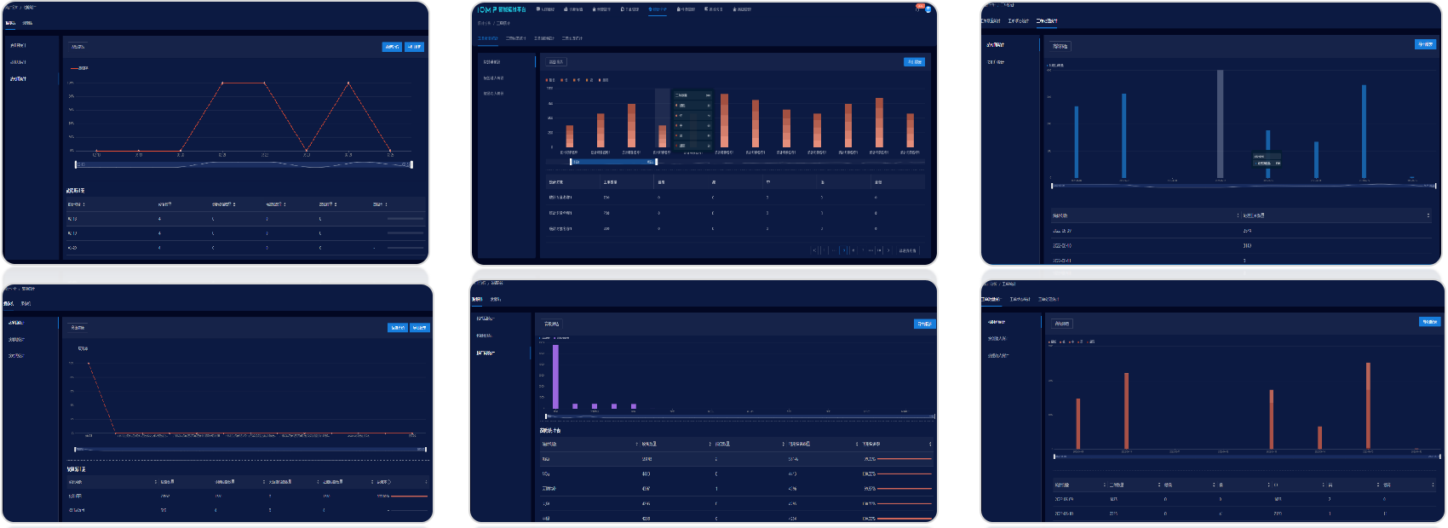Click blue export button above orange gradient bar chart

click(914, 62)
